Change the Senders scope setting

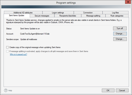(x=120, y=39)
